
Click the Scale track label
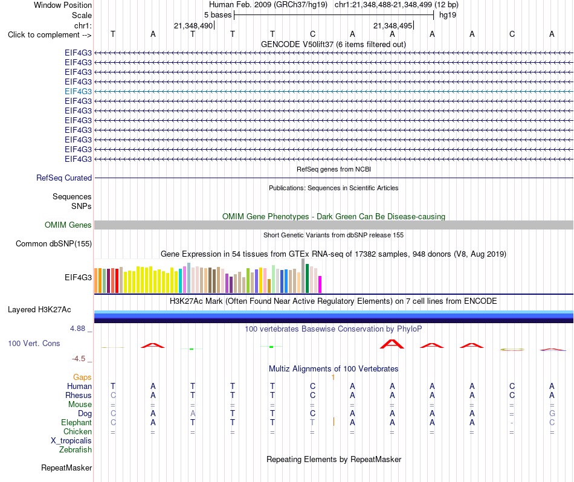point(82,15)
